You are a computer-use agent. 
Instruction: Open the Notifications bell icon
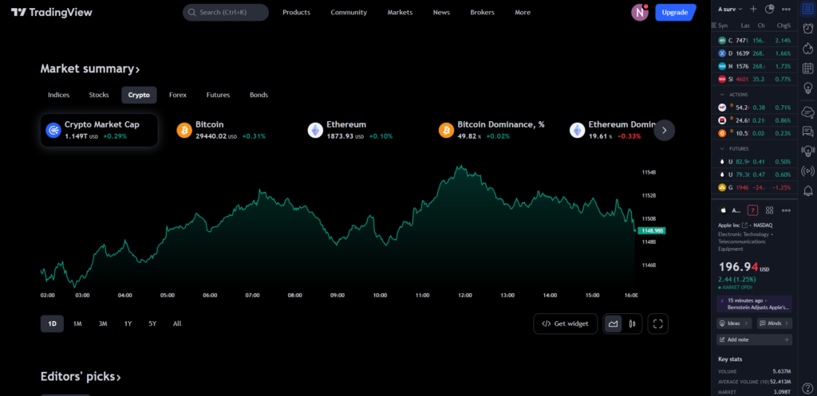[x=807, y=190]
